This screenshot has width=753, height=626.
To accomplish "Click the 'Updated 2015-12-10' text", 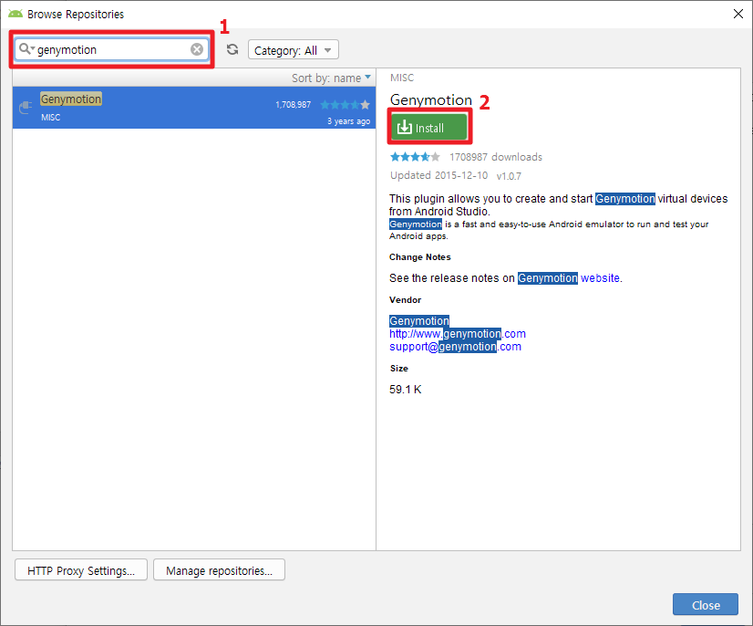I will point(438,175).
